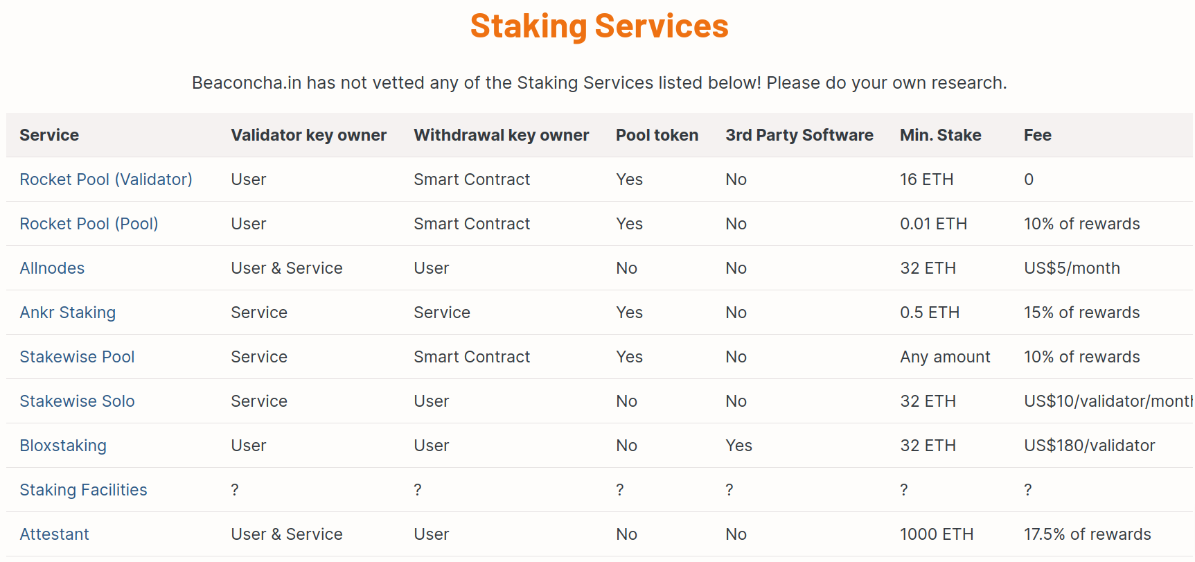
Task: Click the Validator key owner header
Action: point(308,135)
